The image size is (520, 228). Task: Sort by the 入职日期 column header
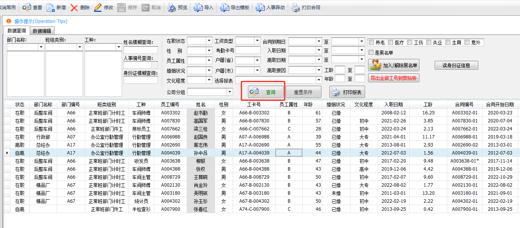point(393,104)
